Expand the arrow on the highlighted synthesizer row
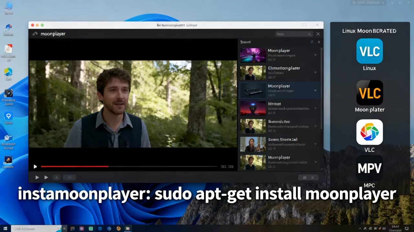Image resolution: width=414 pixels, height=232 pixels. click(x=315, y=91)
